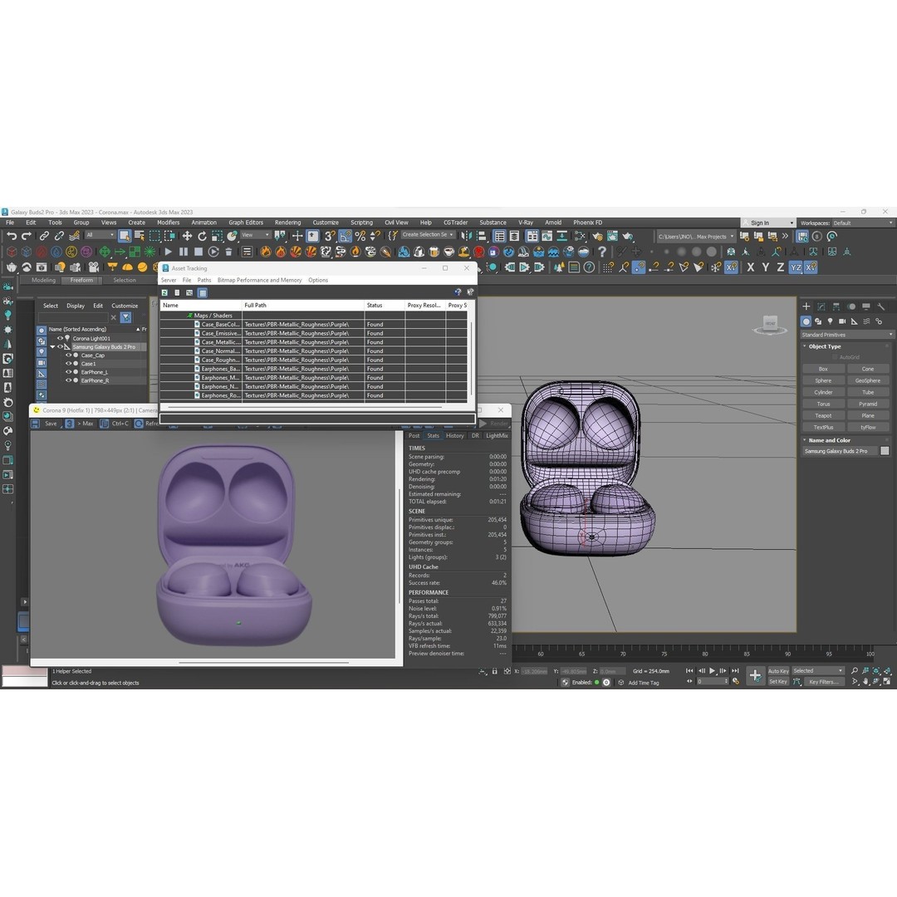Open the Create tab plus icon

[x=806, y=306]
